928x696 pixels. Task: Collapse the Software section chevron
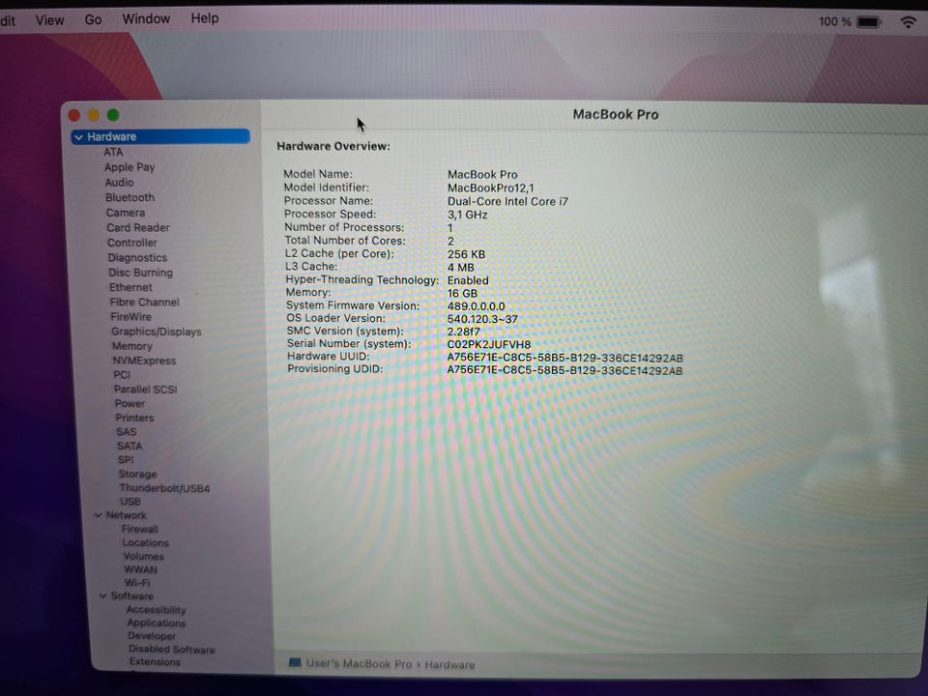point(103,596)
